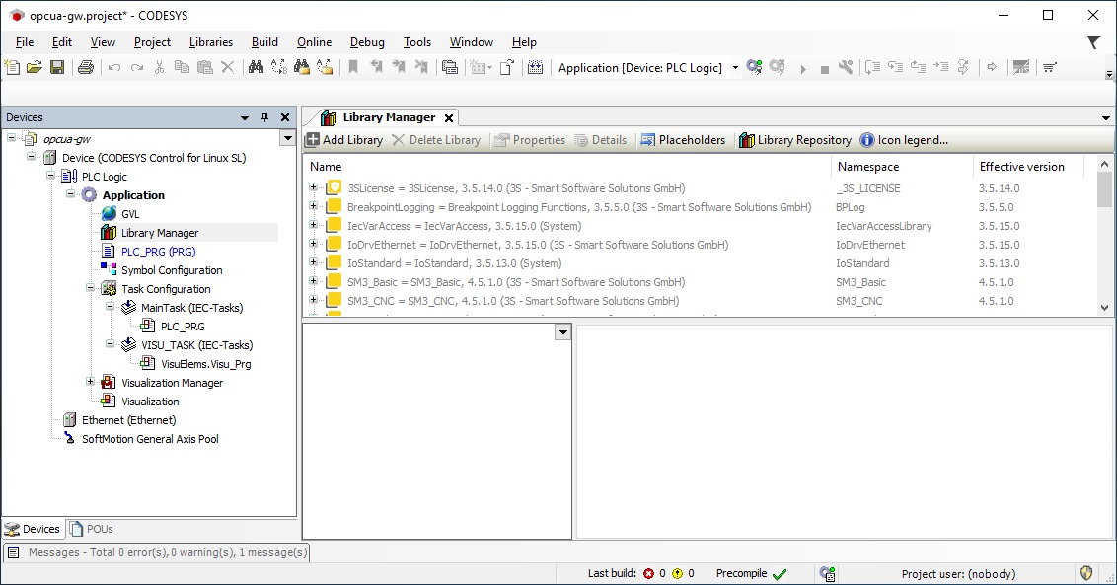
Task: Start the application with the play icon
Action: [803, 69]
